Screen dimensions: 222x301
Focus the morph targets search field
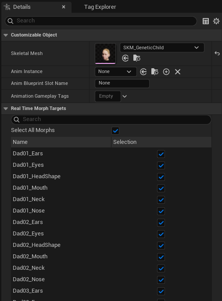[111, 119]
